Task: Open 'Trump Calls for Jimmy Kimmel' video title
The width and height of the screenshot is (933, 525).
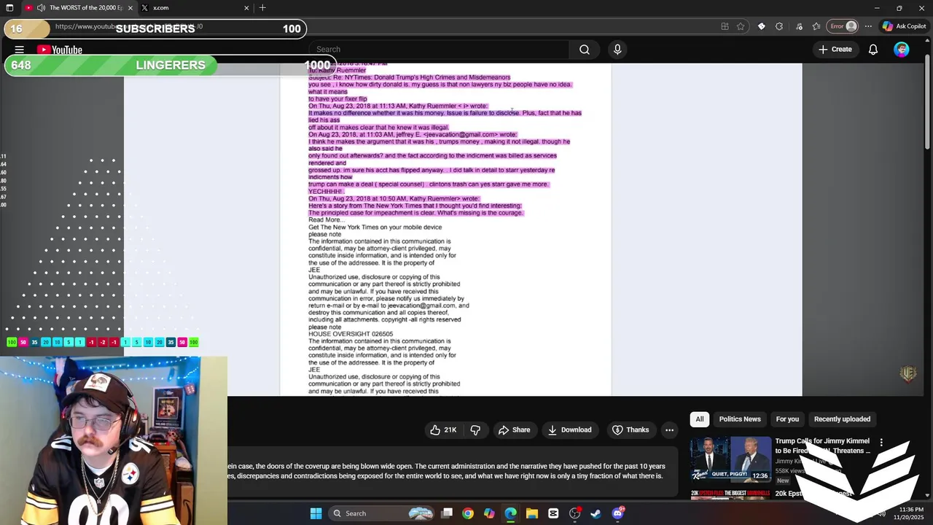Action: [x=822, y=446]
